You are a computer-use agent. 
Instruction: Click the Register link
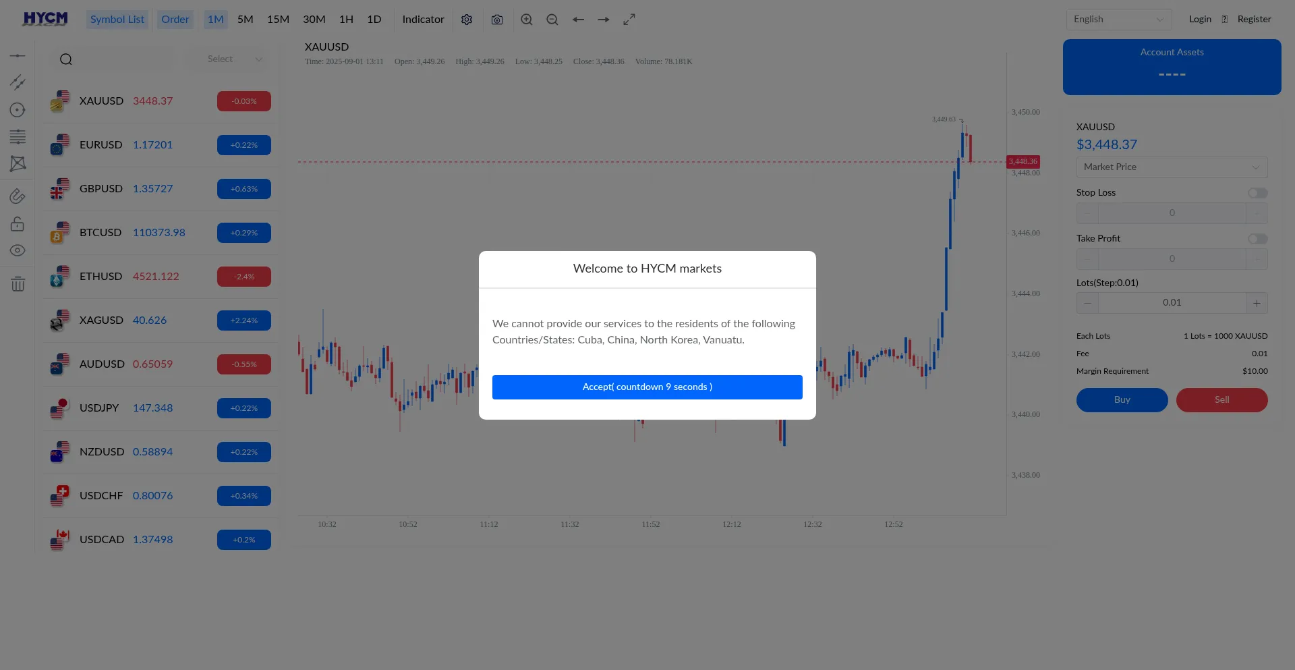[x=1254, y=19]
